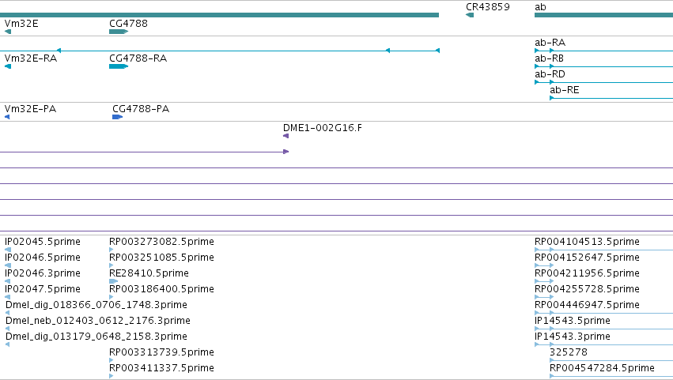Select IP14543.5prime feature
This screenshot has width=673, height=380.
(x=572, y=321)
